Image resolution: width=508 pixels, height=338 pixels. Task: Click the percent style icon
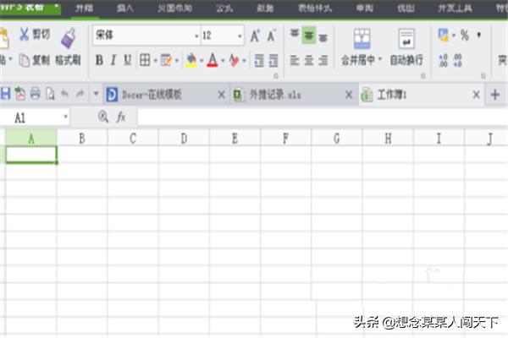464,35
